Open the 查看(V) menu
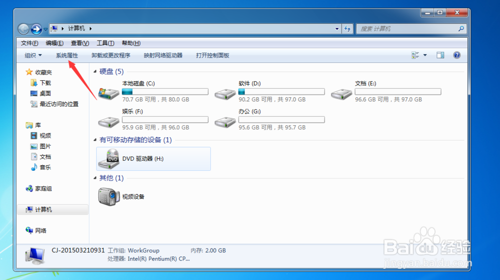 click(x=79, y=43)
